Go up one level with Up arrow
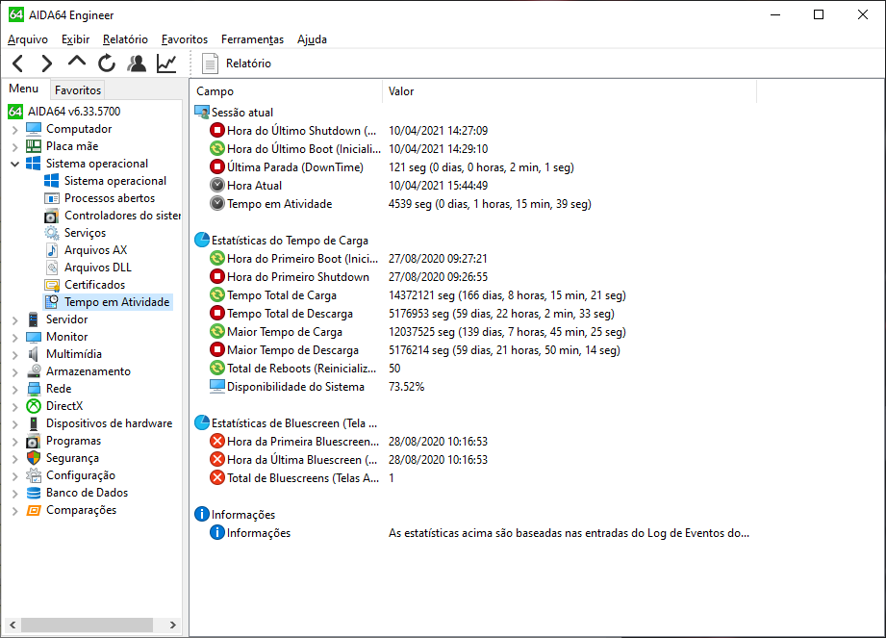Image resolution: width=886 pixels, height=638 pixels. 76,63
